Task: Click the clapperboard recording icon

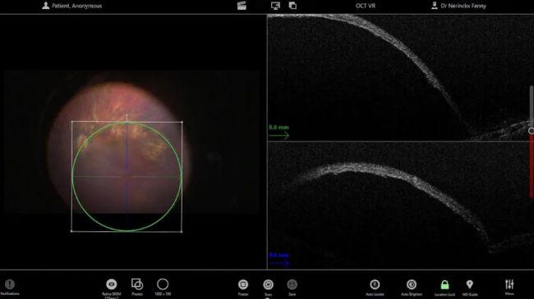Action: click(242, 6)
